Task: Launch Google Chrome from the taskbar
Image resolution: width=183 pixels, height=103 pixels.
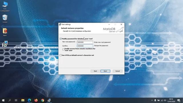Action: tap(43, 100)
